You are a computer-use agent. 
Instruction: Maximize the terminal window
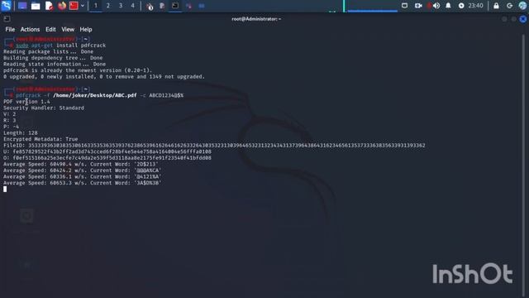(513, 19)
